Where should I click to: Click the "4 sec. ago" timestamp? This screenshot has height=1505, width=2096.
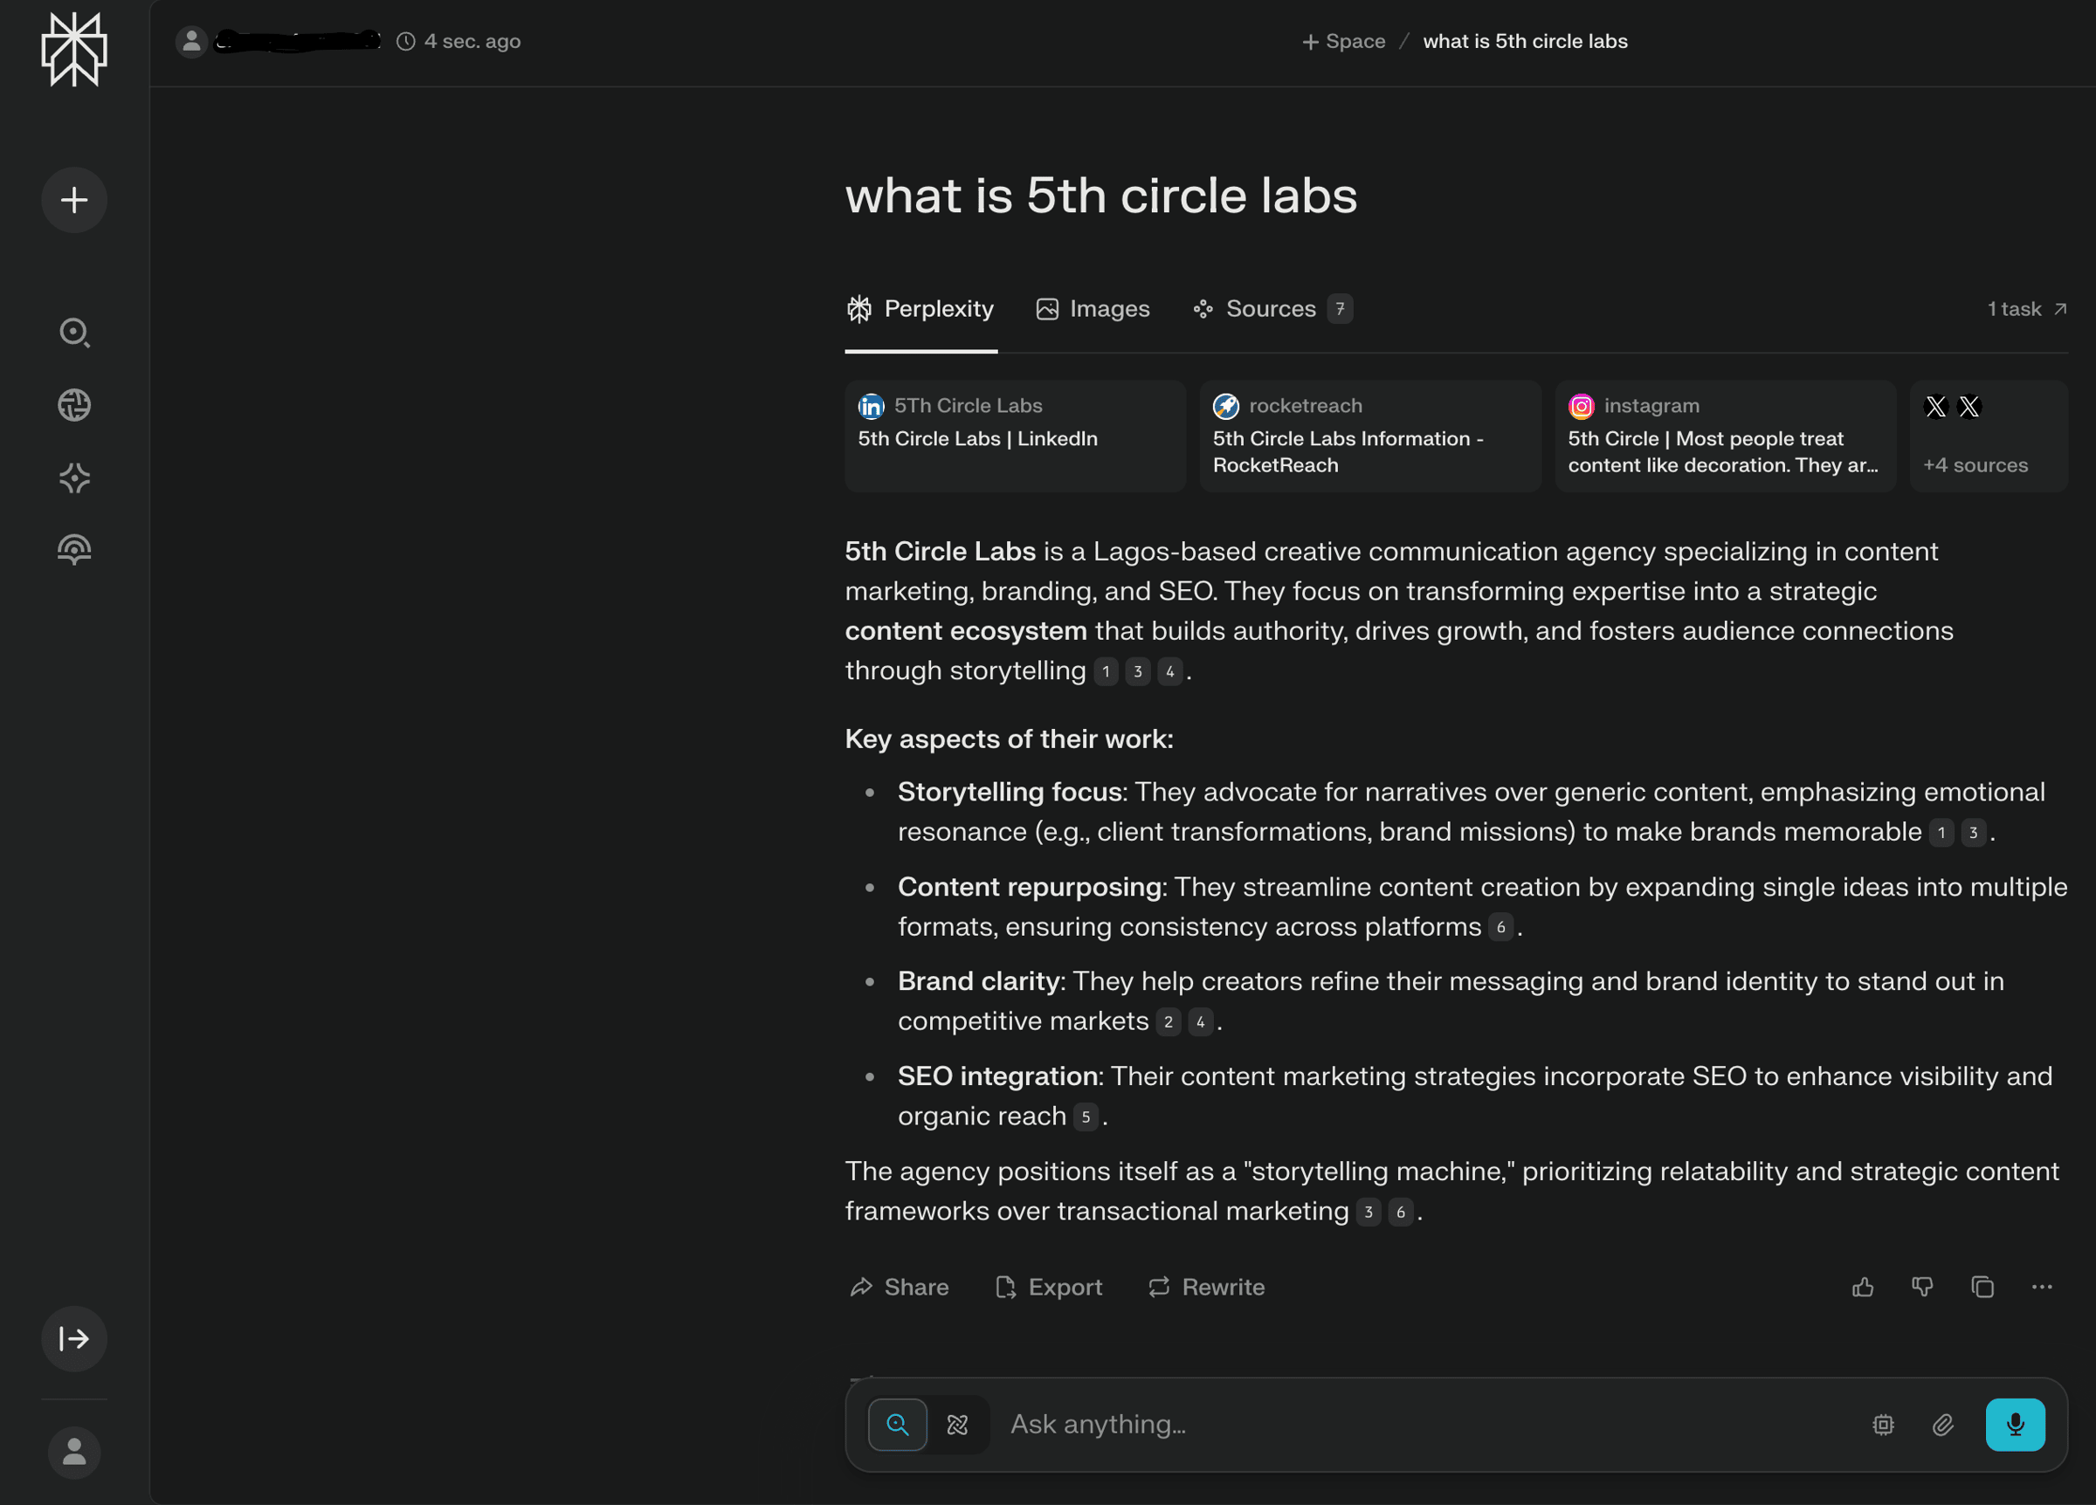(458, 42)
